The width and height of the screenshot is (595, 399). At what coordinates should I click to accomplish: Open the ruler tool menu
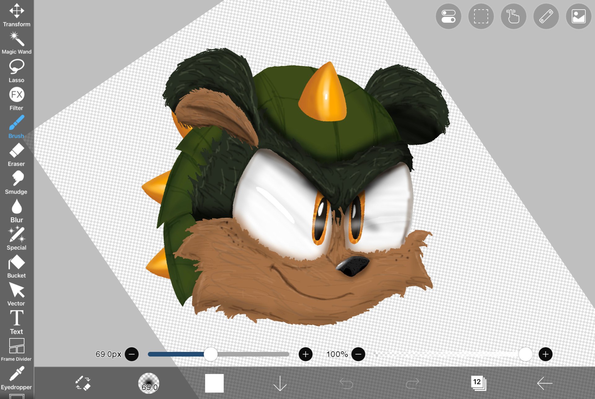pos(546,16)
